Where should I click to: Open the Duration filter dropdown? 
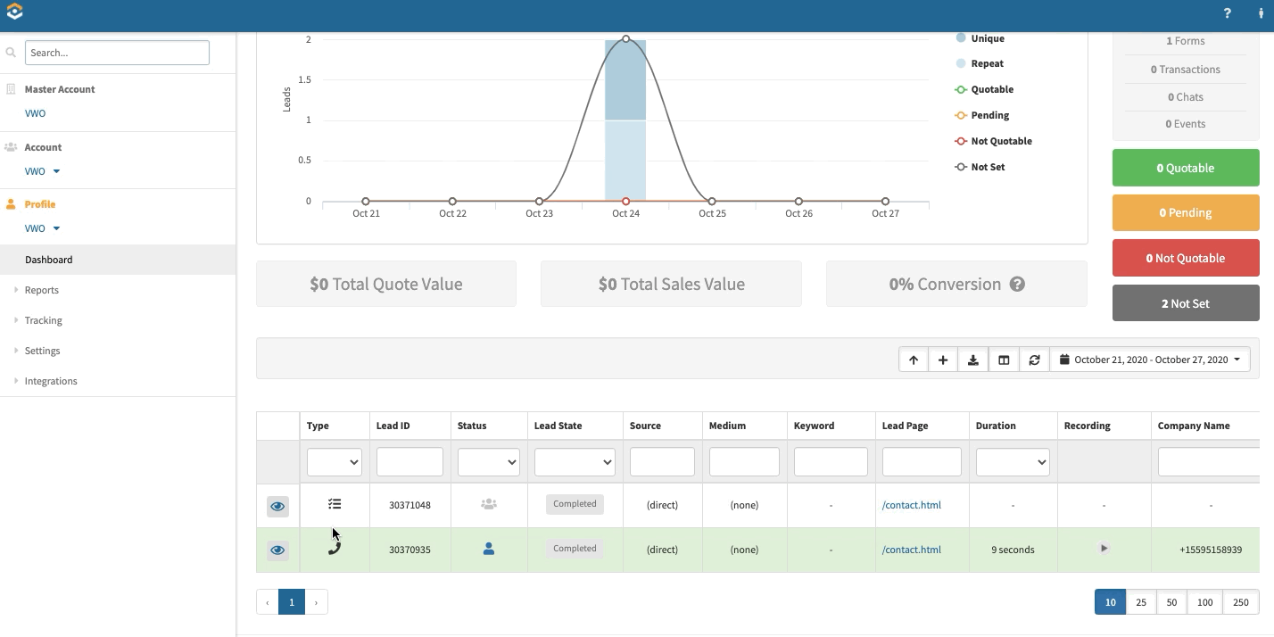coord(1013,462)
